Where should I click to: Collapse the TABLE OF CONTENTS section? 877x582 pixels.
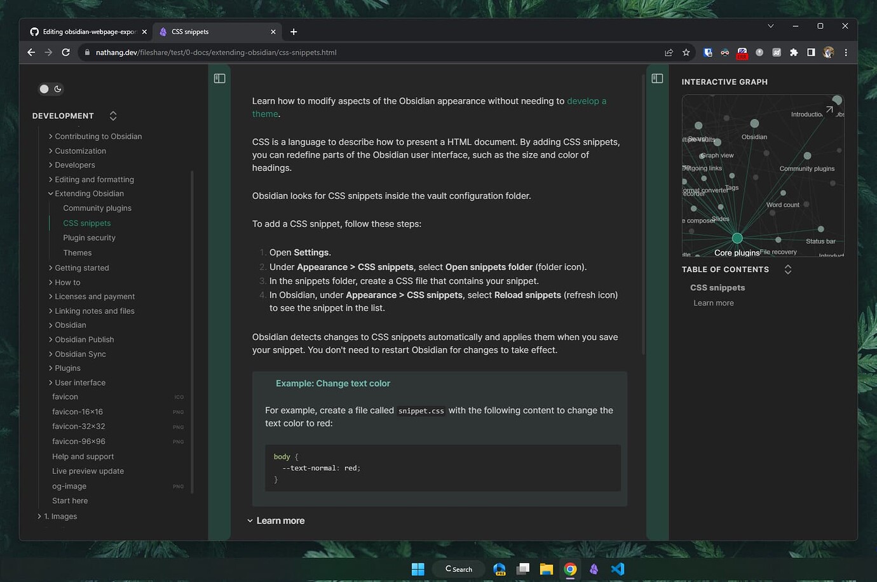tap(787, 269)
